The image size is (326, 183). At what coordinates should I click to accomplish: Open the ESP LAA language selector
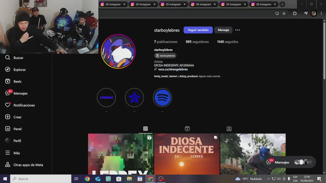click(295, 179)
